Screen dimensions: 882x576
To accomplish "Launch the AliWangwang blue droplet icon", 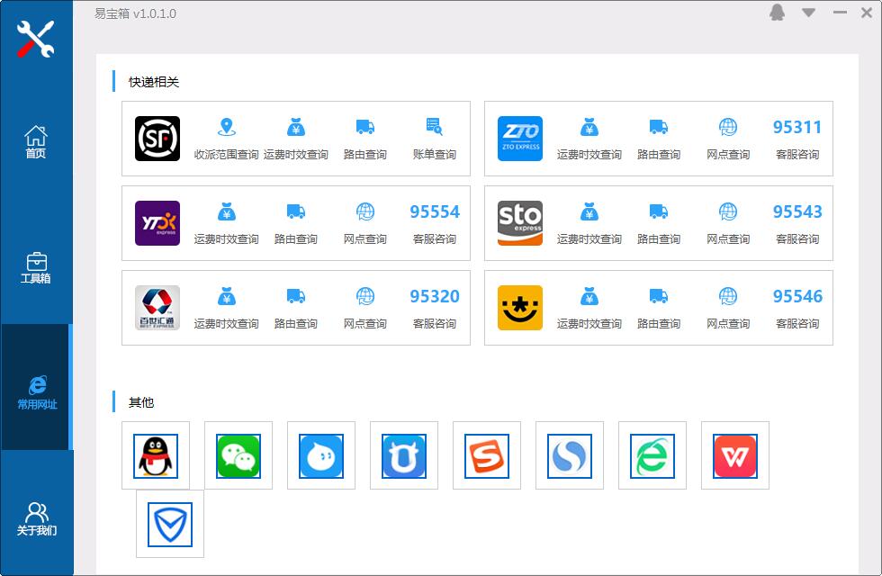I will 321,456.
